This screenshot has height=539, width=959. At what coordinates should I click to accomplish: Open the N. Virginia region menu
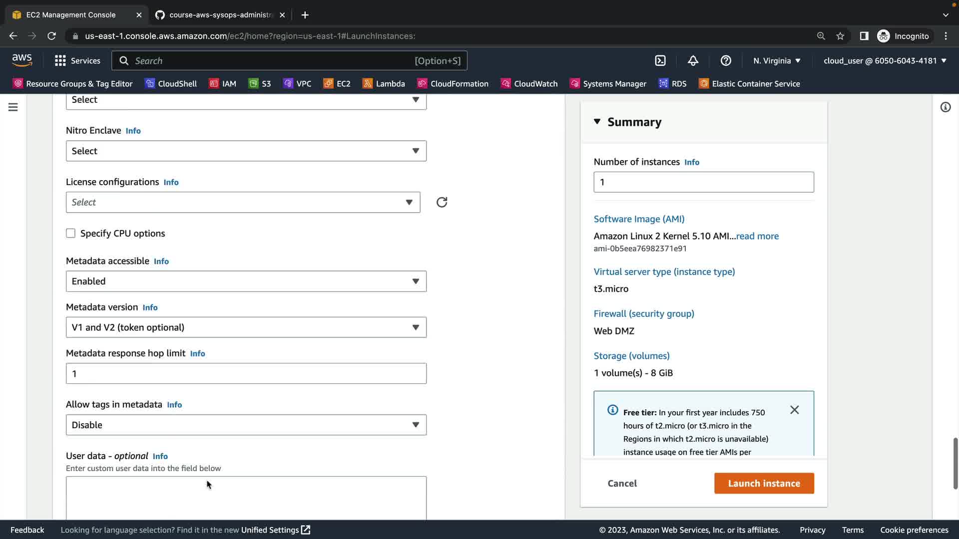point(777,61)
